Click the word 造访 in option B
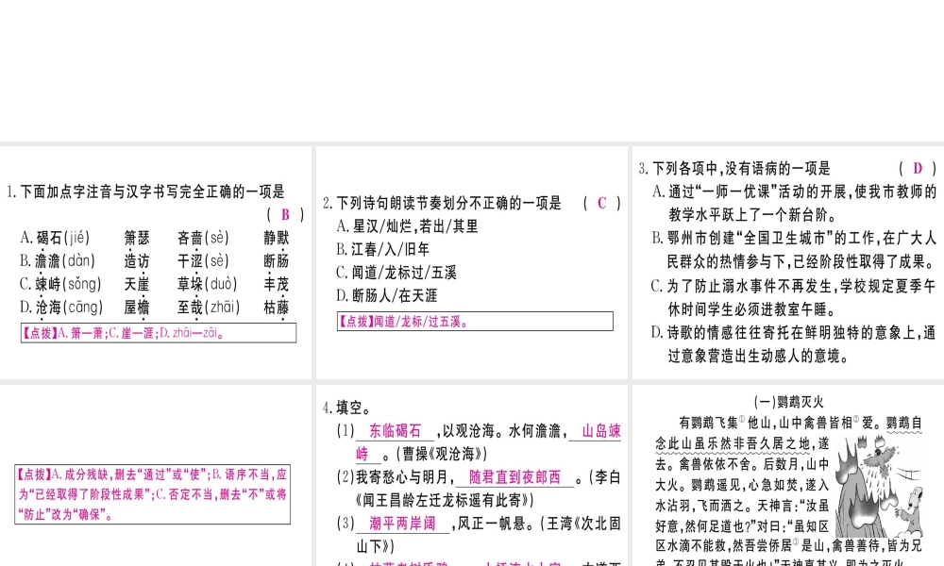 tap(137, 261)
